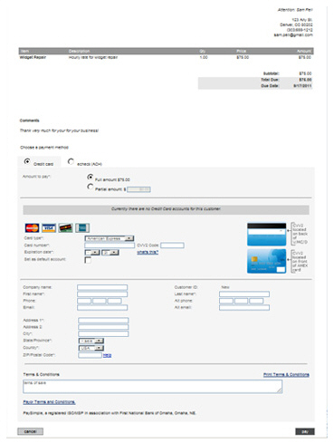Choose the Partial amount option
Screen dimensions: 334x443
pos(90,187)
